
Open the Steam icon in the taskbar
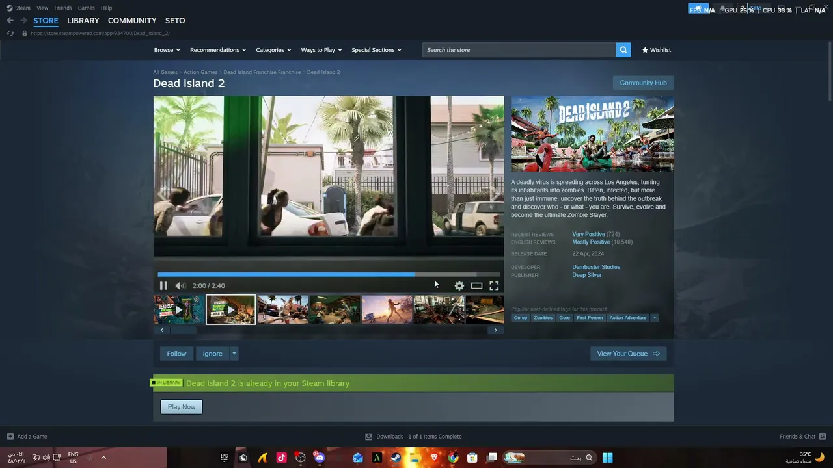396,458
